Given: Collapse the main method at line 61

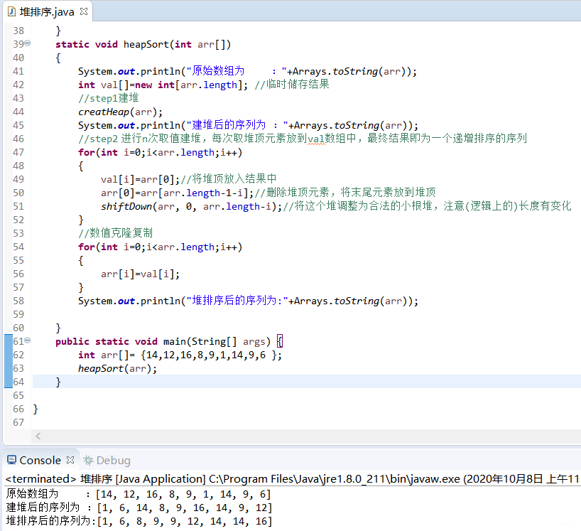Looking at the screenshot, I should pyautogui.click(x=28, y=340).
